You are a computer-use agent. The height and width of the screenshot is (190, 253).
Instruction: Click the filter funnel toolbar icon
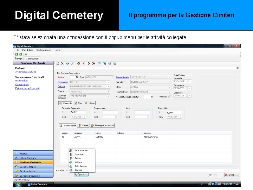click(x=105, y=63)
